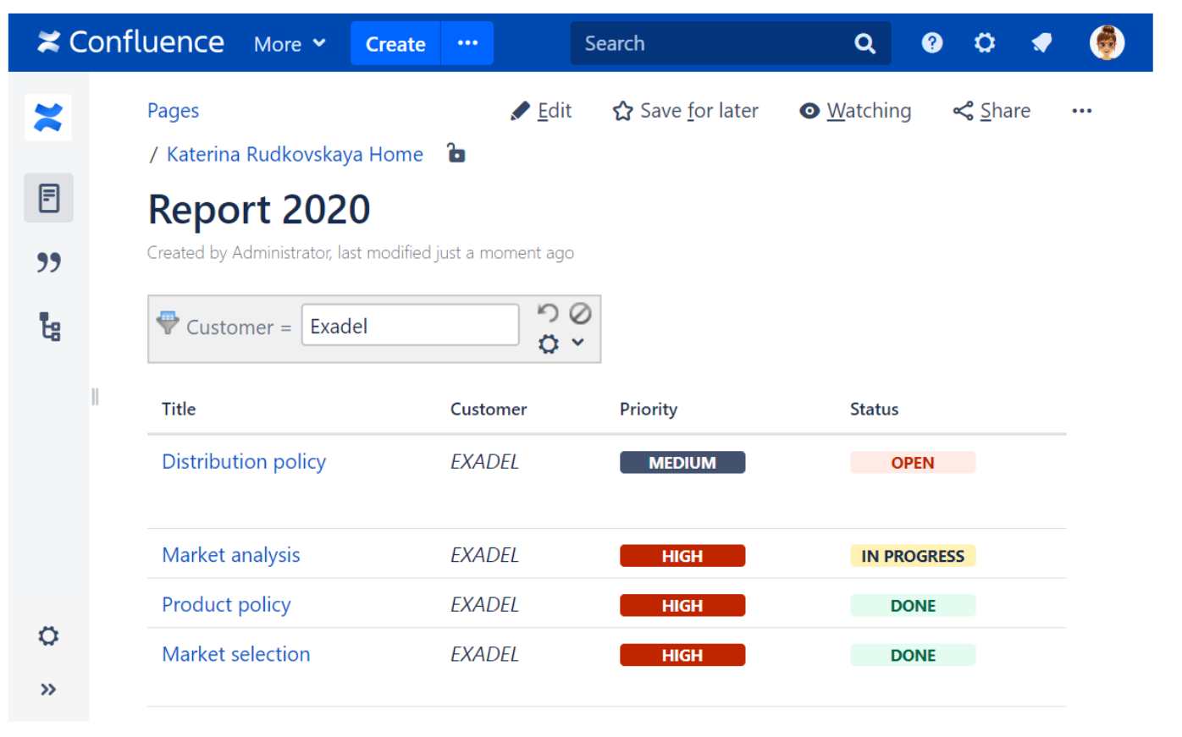Viewport: 1182px width, 737px height.
Task: Open the page actions ellipsis menu
Action: coord(1081,111)
